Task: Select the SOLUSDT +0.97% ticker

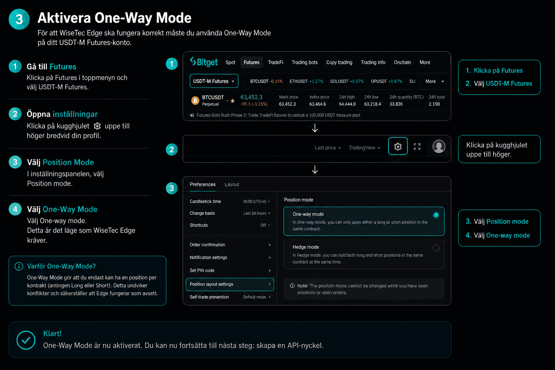Action: tap(347, 81)
